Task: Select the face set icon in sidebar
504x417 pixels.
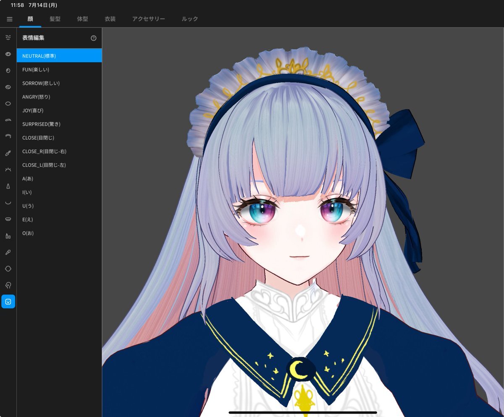Action: (x=8, y=37)
